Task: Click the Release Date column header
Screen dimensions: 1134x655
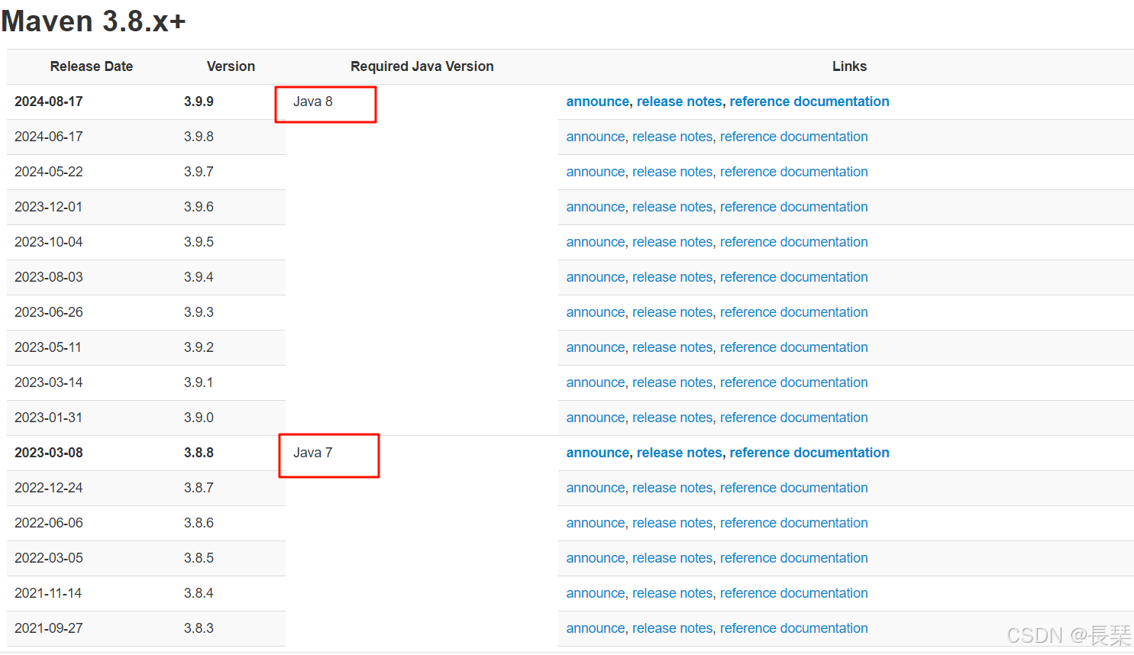Action: point(91,66)
